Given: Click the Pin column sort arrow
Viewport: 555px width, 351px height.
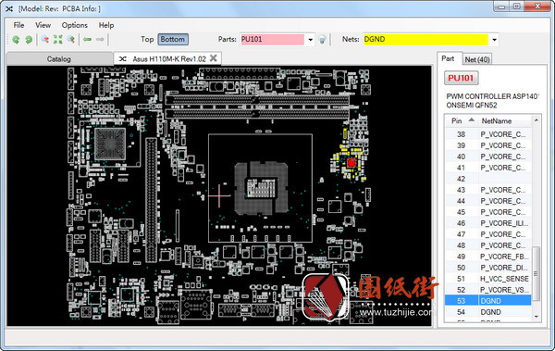Looking at the screenshot, I should tap(472, 120).
